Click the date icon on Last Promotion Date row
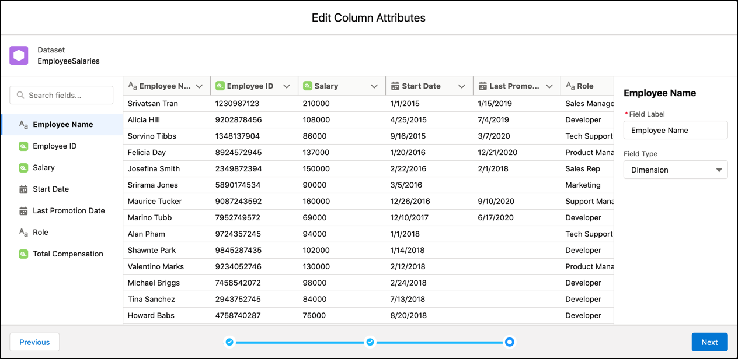This screenshot has width=738, height=359. point(24,210)
